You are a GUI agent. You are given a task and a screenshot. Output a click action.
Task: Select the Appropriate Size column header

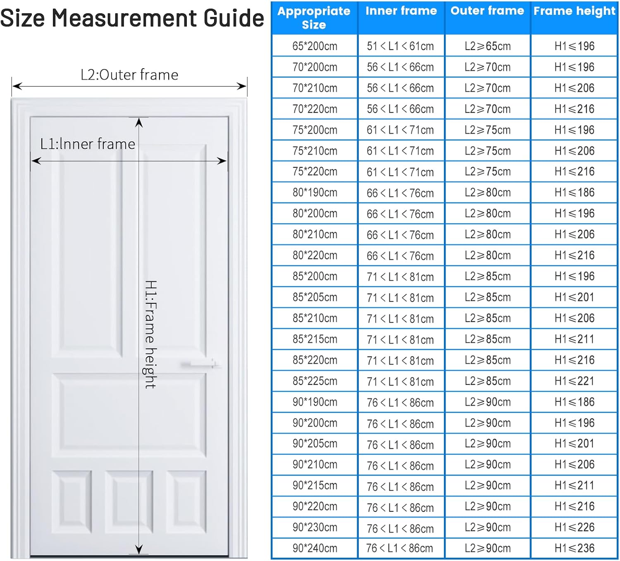click(x=314, y=18)
